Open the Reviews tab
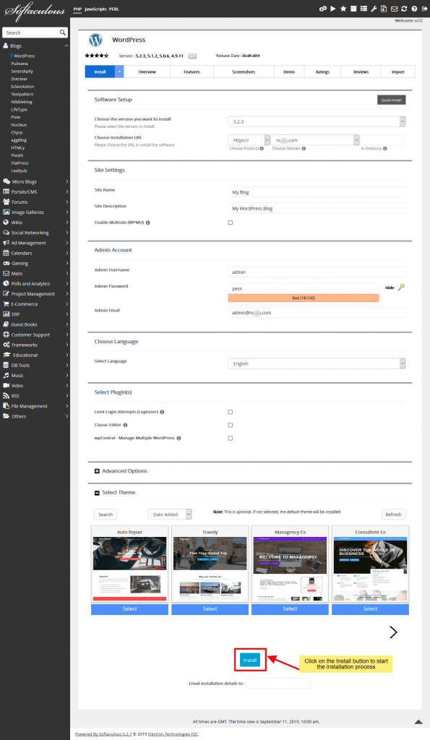Image resolution: width=430 pixels, height=740 pixels. point(361,72)
